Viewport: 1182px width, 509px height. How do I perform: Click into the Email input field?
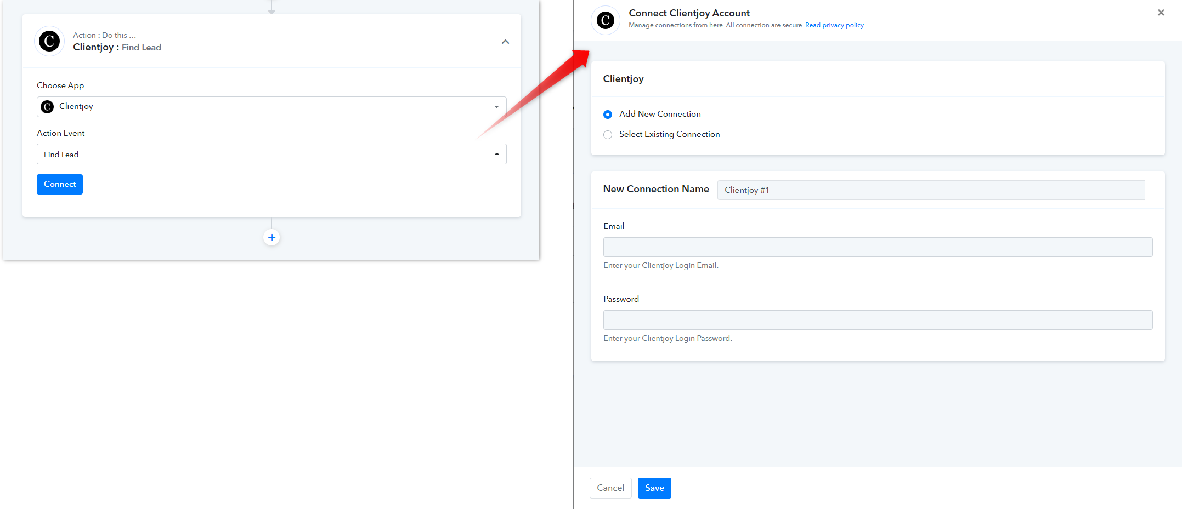click(x=878, y=247)
